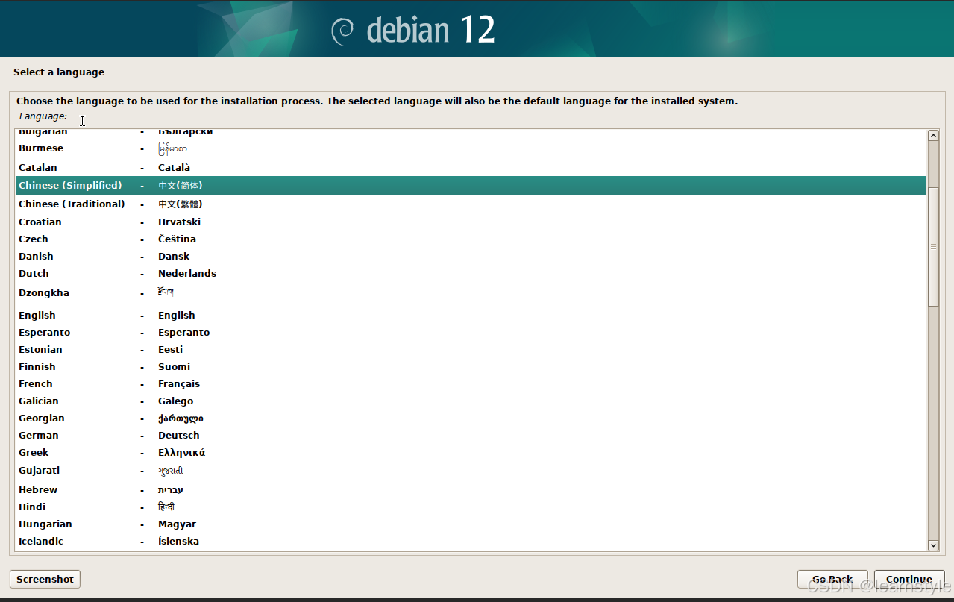Select Burmese in the language list
Image resolution: width=954 pixels, height=602 pixels.
tap(471, 148)
